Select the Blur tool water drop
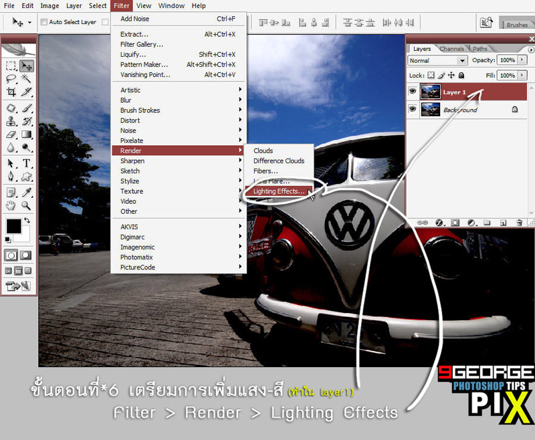This screenshot has width=535, height=440. (11, 147)
